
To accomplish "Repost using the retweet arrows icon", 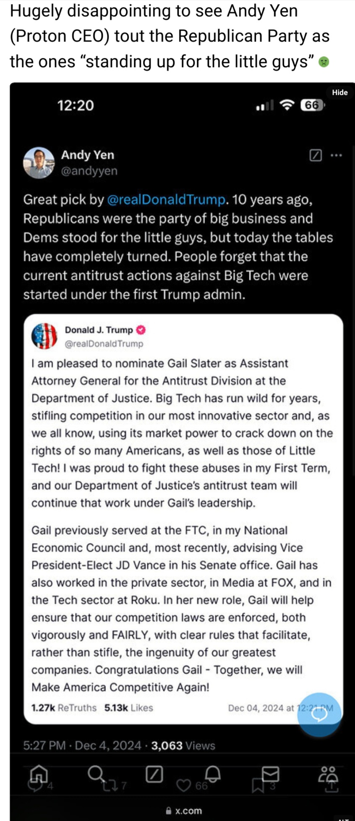I will (110, 786).
